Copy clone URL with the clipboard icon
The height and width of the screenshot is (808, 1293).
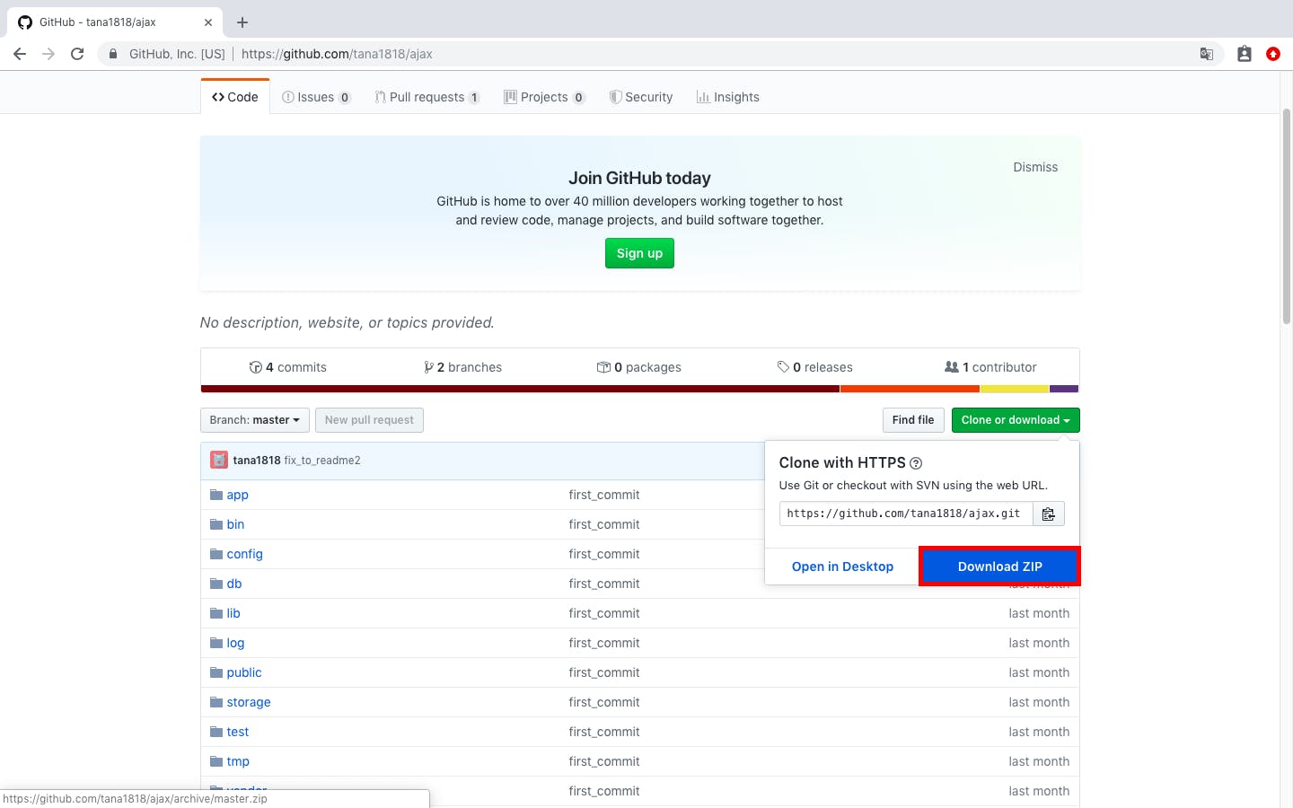coord(1048,514)
